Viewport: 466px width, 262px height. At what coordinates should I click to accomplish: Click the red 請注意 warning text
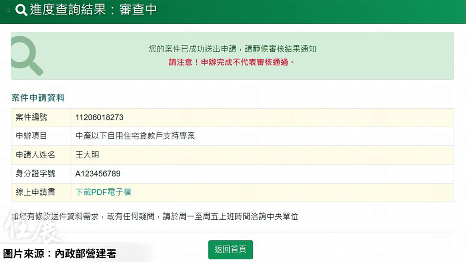point(232,62)
